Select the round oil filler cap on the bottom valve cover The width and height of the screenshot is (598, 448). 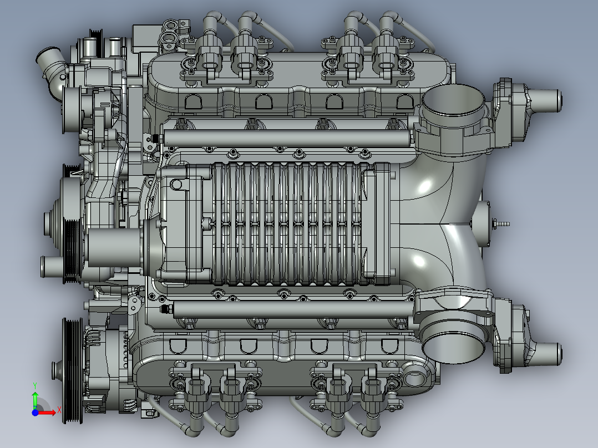pos(415,379)
